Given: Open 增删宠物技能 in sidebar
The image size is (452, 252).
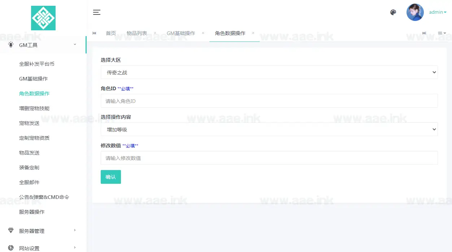Looking at the screenshot, I should [x=34, y=108].
